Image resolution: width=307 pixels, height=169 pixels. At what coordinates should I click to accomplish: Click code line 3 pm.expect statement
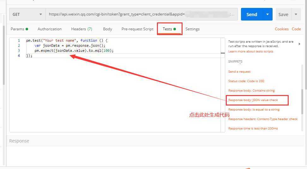click(74, 51)
